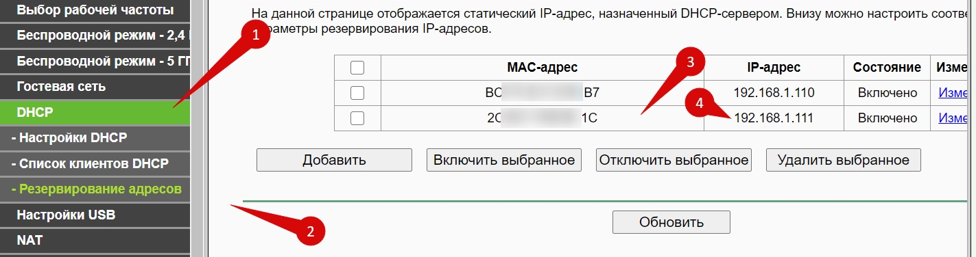
Task: Check the box for IP 192.168.1.111
Action: coord(357,118)
